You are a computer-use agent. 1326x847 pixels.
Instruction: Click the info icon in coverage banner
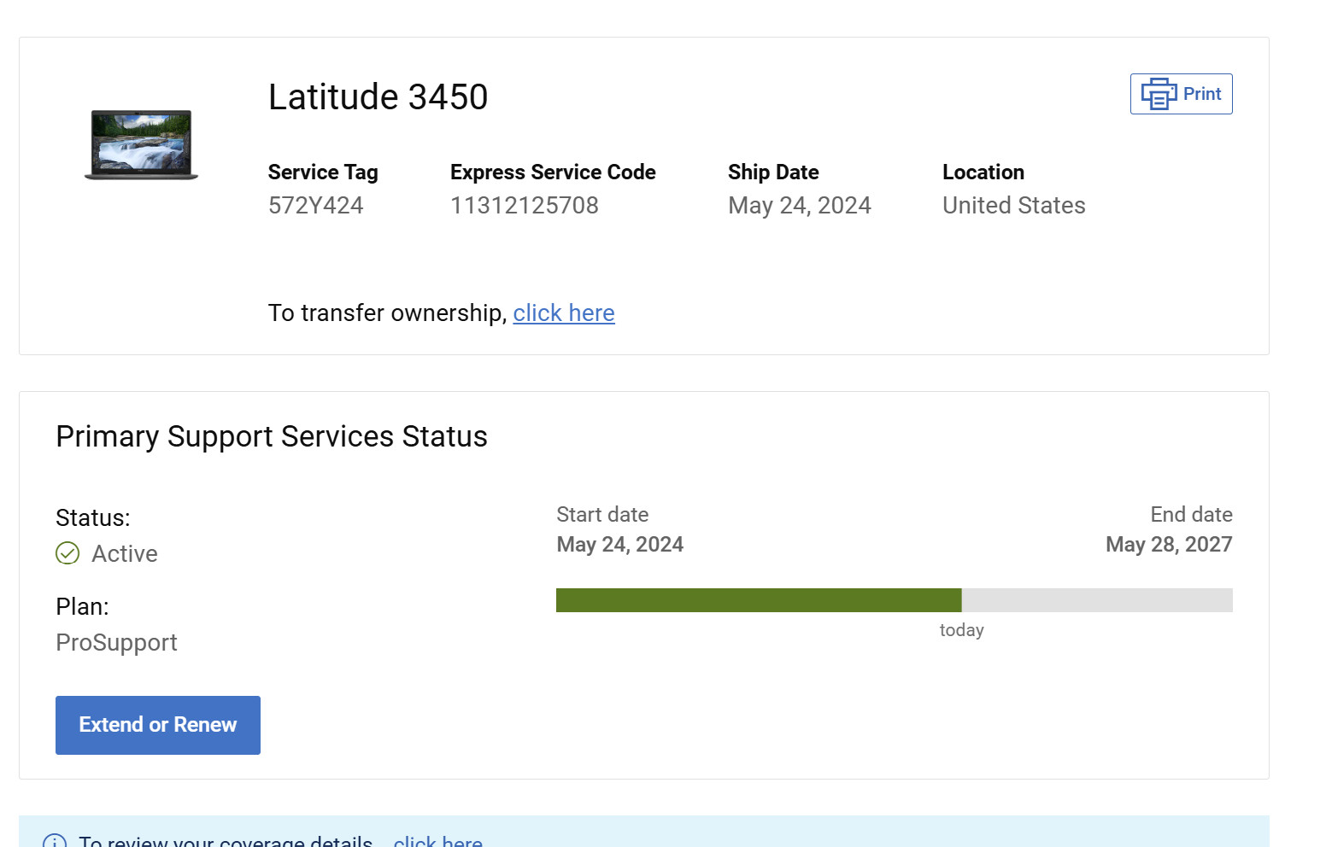(x=55, y=841)
